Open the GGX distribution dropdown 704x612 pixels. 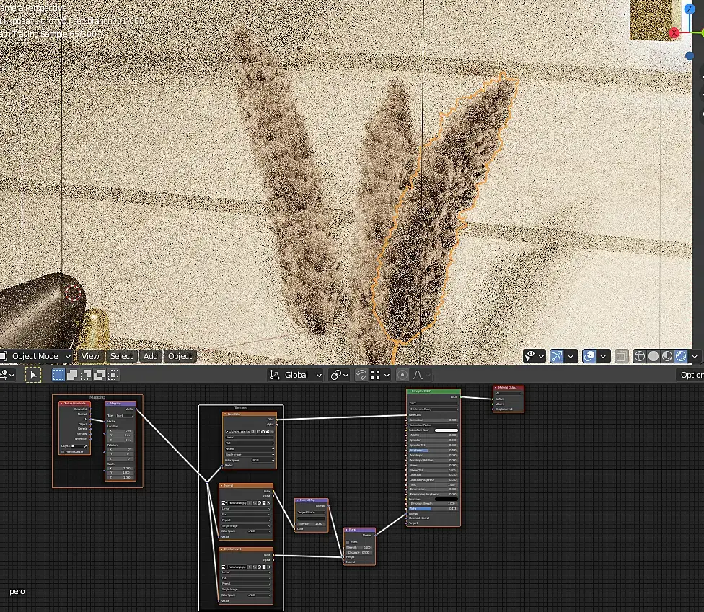(434, 404)
